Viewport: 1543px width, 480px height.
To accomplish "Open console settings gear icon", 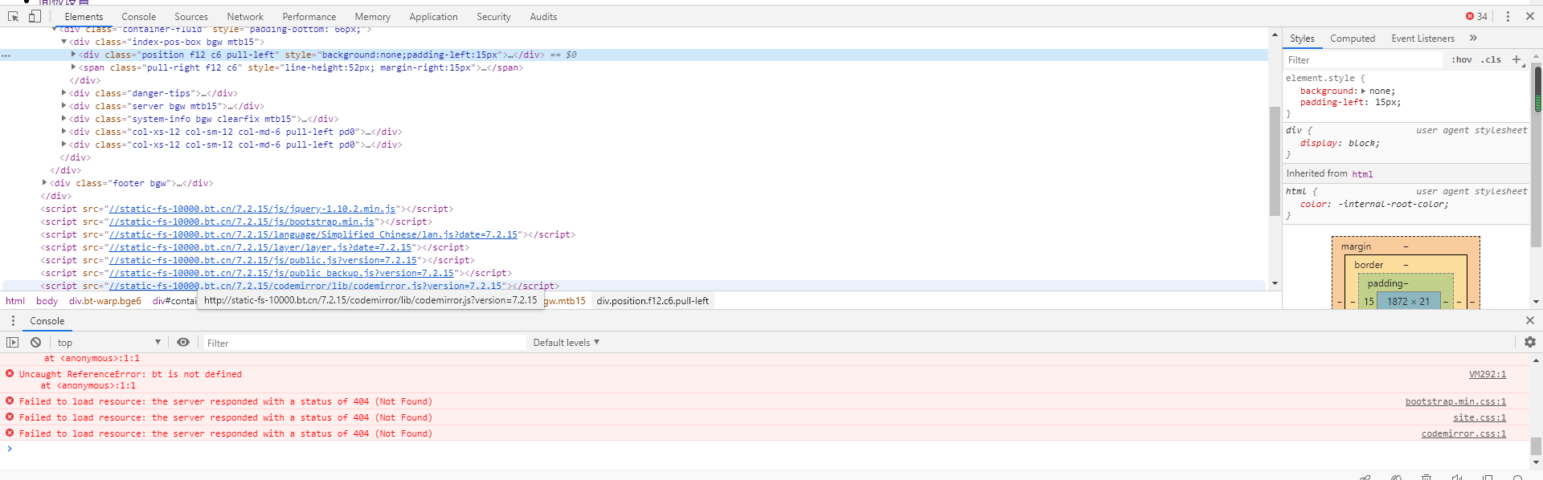I will tap(1530, 342).
